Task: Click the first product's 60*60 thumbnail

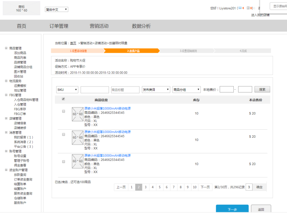Action: tap(77, 114)
